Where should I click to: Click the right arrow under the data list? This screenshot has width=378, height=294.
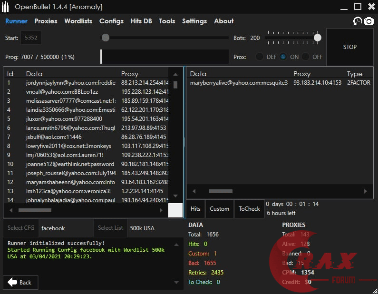(x=161, y=209)
